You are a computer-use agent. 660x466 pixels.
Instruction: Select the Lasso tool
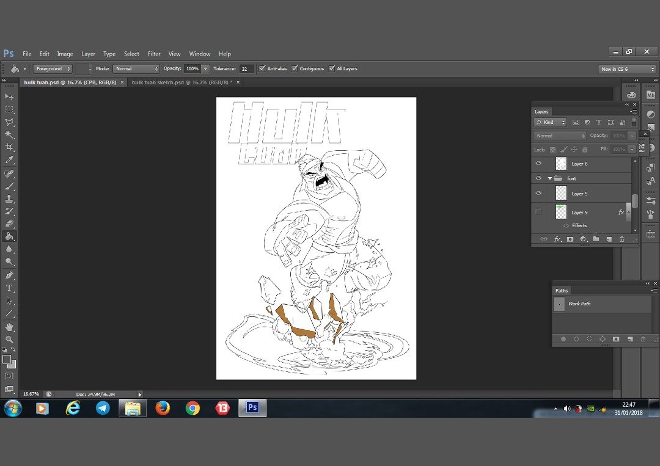click(x=9, y=122)
